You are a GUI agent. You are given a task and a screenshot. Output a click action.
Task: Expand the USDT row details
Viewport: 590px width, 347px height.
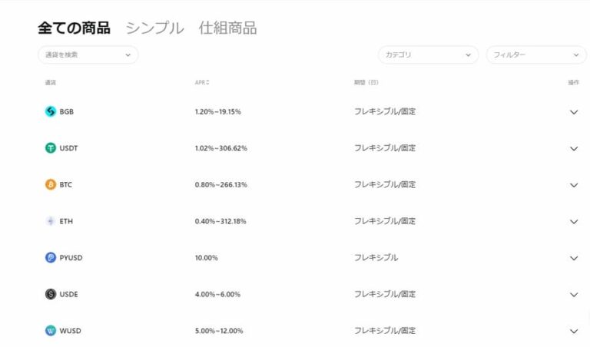click(573, 149)
